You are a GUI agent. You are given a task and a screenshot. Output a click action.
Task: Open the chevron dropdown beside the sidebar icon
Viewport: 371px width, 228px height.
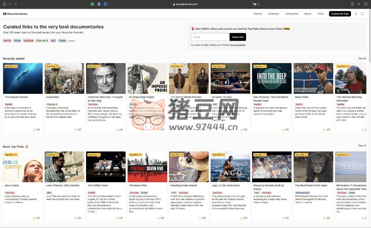[10, 4]
